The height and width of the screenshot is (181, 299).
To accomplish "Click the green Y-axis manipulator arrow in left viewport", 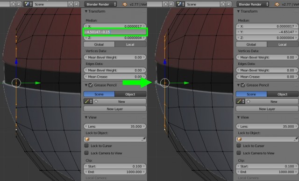I will [x=38, y=83].
